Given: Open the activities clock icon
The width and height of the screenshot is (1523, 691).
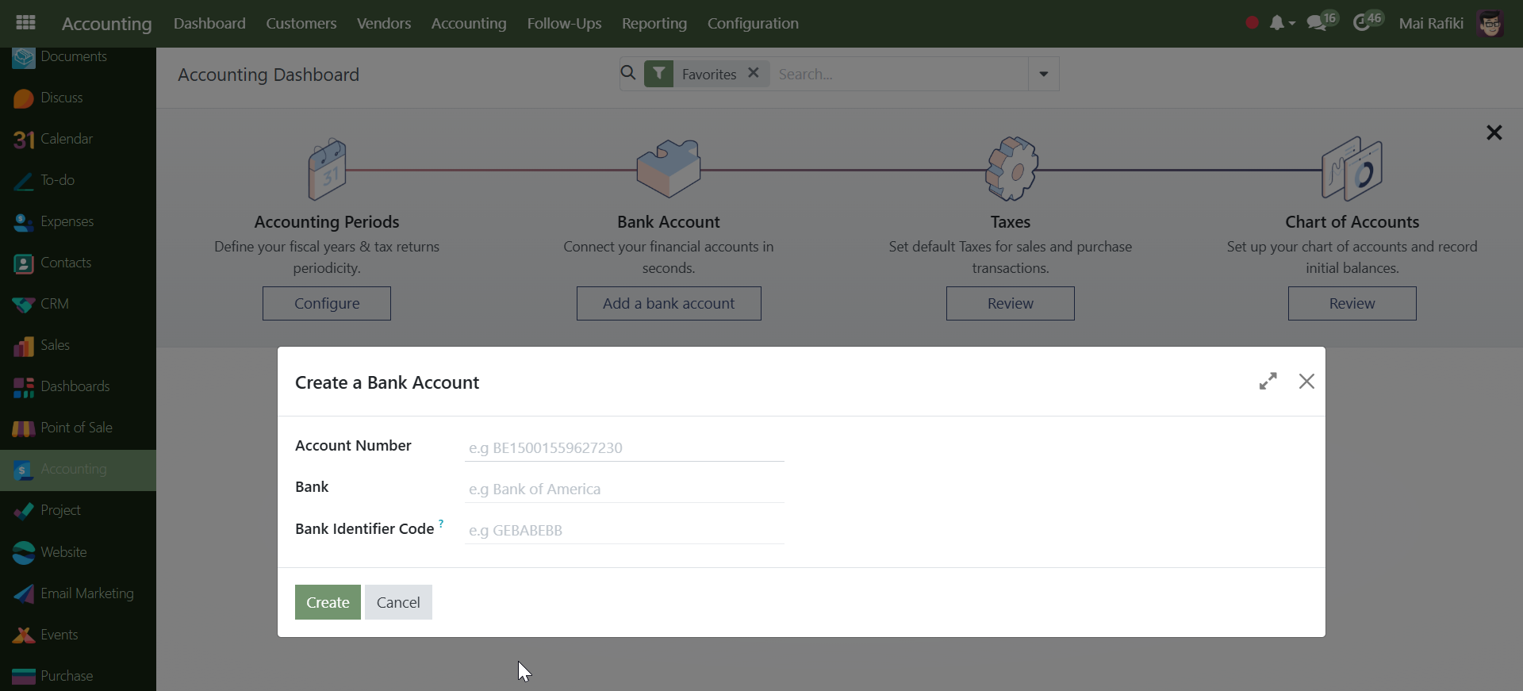Looking at the screenshot, I should tap(1362, 23).
